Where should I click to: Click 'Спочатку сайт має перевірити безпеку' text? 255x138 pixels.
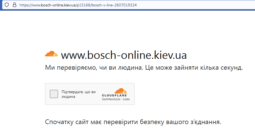[133, 122]
